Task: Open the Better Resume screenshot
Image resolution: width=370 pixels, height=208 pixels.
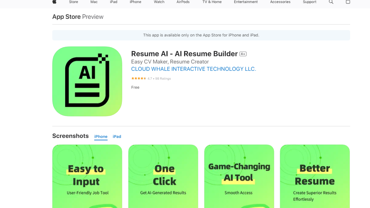Action: pos(315,176)
